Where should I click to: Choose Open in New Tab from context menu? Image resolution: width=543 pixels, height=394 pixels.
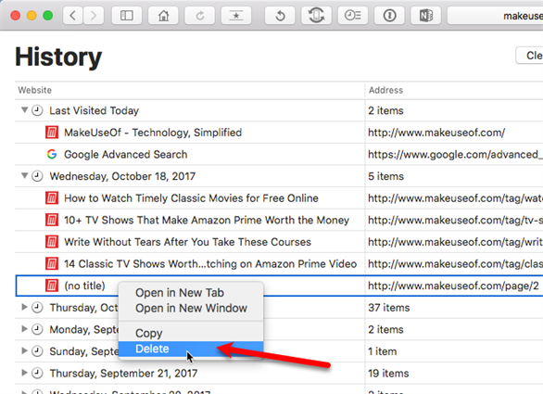click(191, 293)
